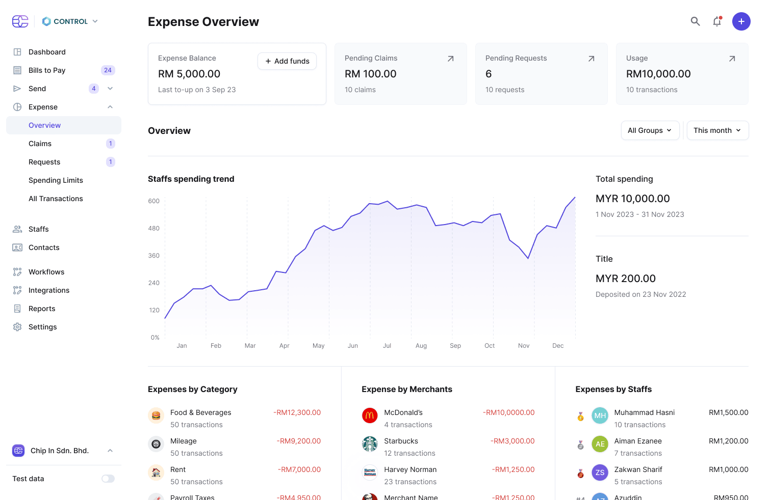Click the purple plus create button
The image size is (771, 500).
741,21
